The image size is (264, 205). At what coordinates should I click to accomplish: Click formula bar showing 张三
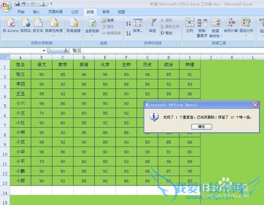(167, 51)
